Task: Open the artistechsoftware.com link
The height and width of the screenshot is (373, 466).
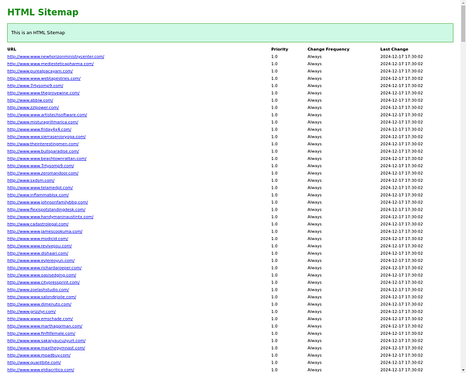Action: click(x=47, y=114)
